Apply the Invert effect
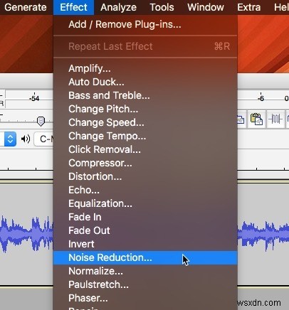Viewport: 289px width, 310px height. point(145,244)
